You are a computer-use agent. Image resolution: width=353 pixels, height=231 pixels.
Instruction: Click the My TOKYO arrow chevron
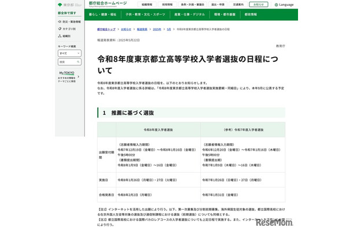[x=78, y=77]
